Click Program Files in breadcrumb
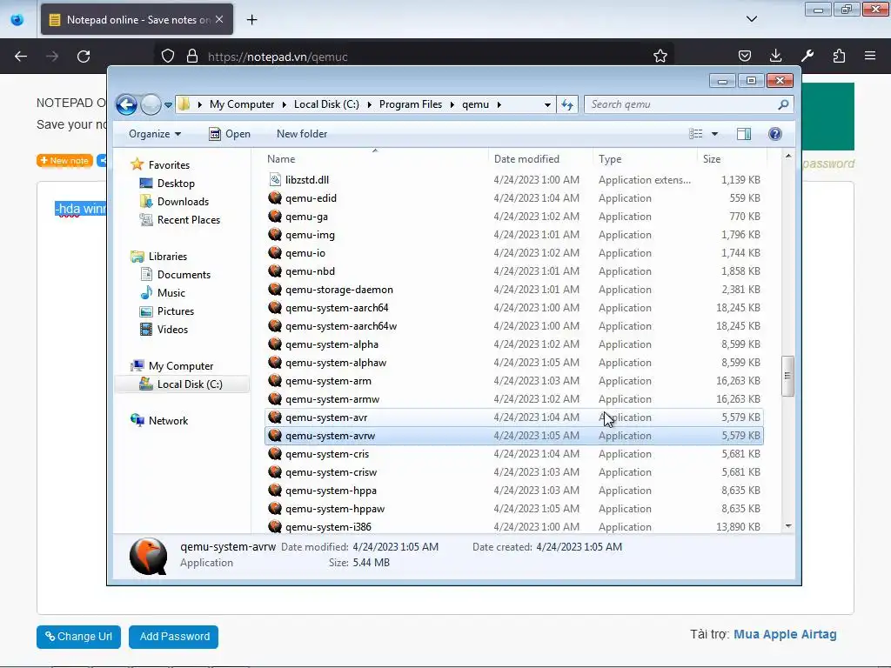This screenshot has width=891, height=668. coord(411,104)
